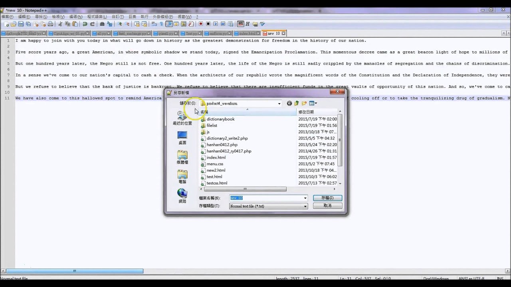The image size is (511, 287).
Task: Expand the 檔案名稱 dropdown arrow
Action: click(305, 198)
